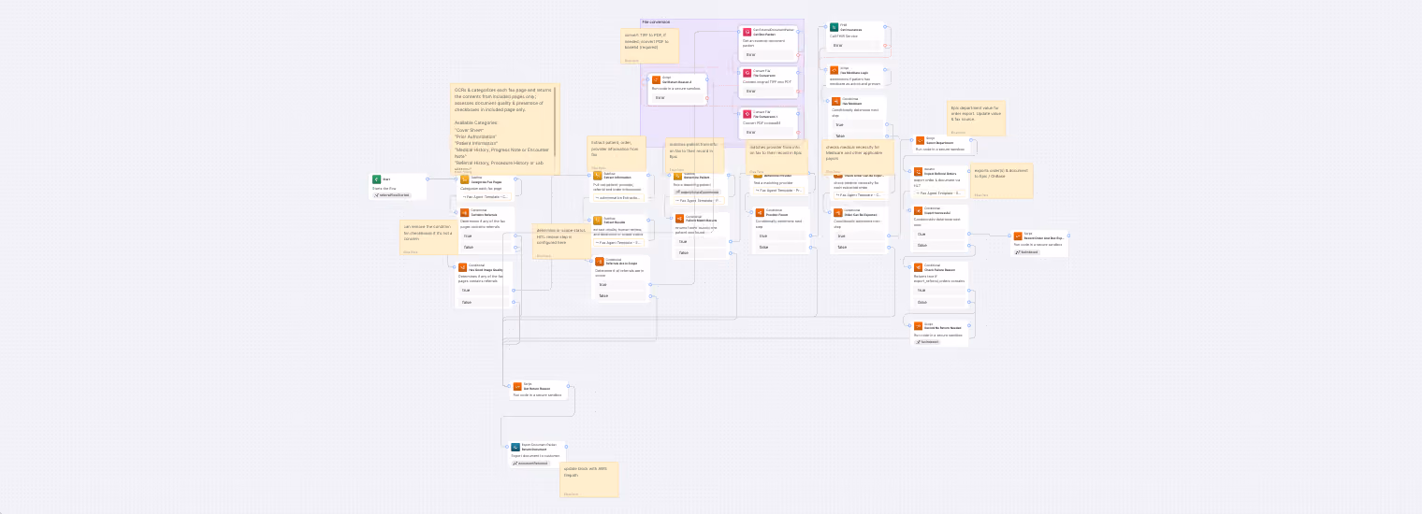1422x514 pixels.
Task: Click the script icon inside the File conversion group
Action: (657, 79)
